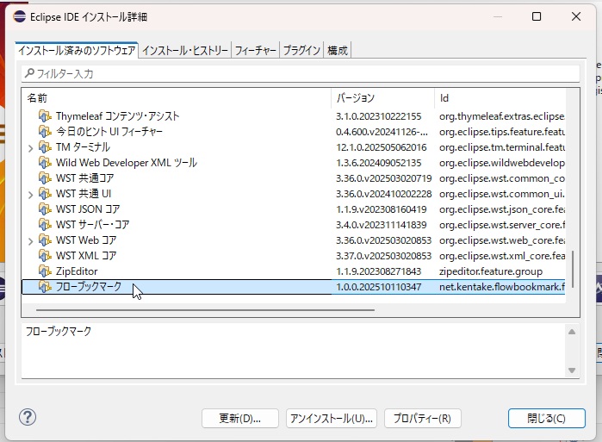602x442 pixels.
Task: Click the help question mark icon
Action: 28,418
